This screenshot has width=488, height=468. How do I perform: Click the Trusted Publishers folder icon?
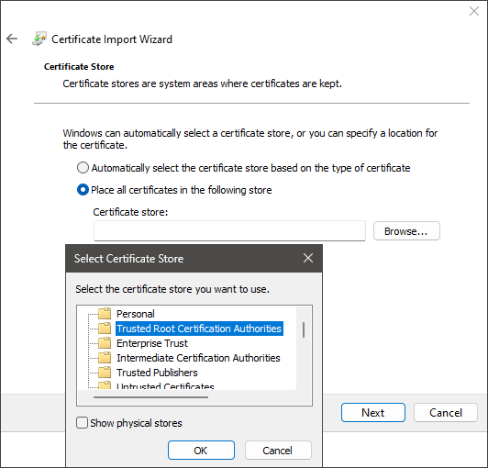click(x=105, y=372)
